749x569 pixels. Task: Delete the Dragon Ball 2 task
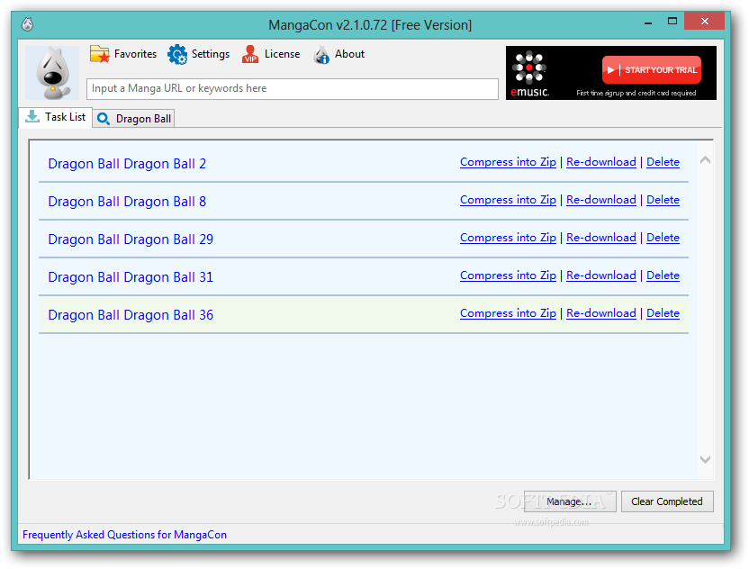(663, 162)
